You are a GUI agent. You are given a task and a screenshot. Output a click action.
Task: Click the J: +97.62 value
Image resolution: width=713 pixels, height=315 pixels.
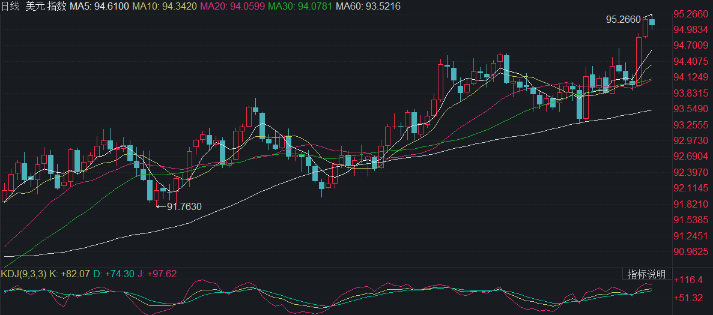(x=156, y=274)
